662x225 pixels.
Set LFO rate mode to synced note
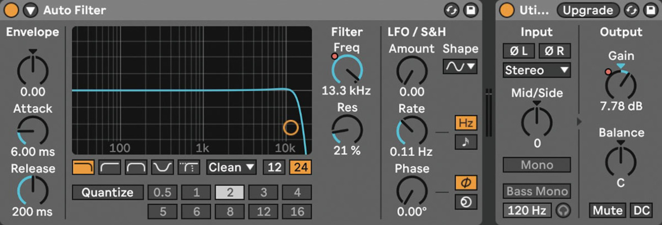pos(465,142)
